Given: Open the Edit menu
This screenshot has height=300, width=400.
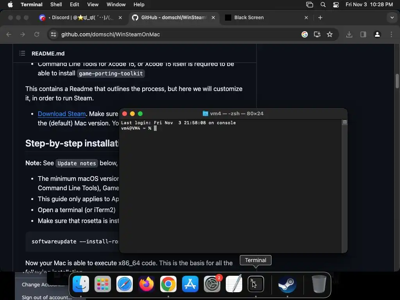Looking at the screenshot, I should point(75,4).
